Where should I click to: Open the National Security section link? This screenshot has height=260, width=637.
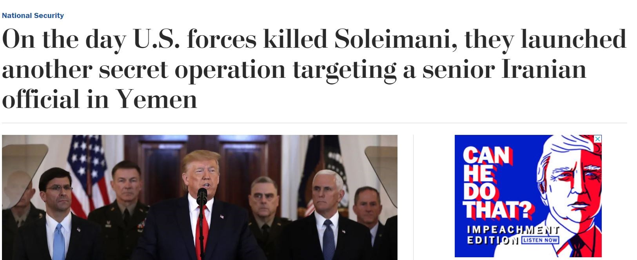coord(33,16)
